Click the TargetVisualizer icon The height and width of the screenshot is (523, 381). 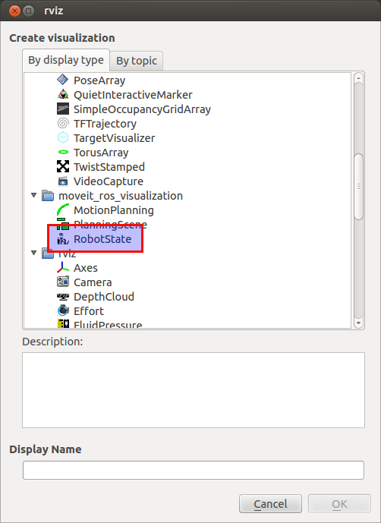pos(63,137)
